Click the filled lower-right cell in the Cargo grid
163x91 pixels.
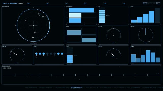tap(89, 40)
